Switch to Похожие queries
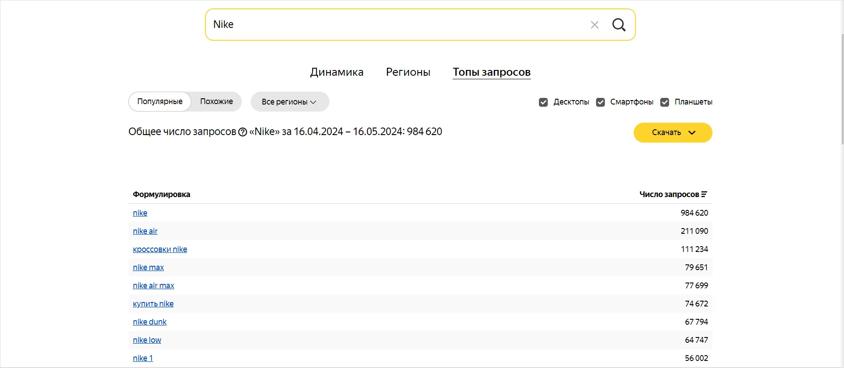The height and width of the screenshot is (368, 844). (x=216, y=101)
